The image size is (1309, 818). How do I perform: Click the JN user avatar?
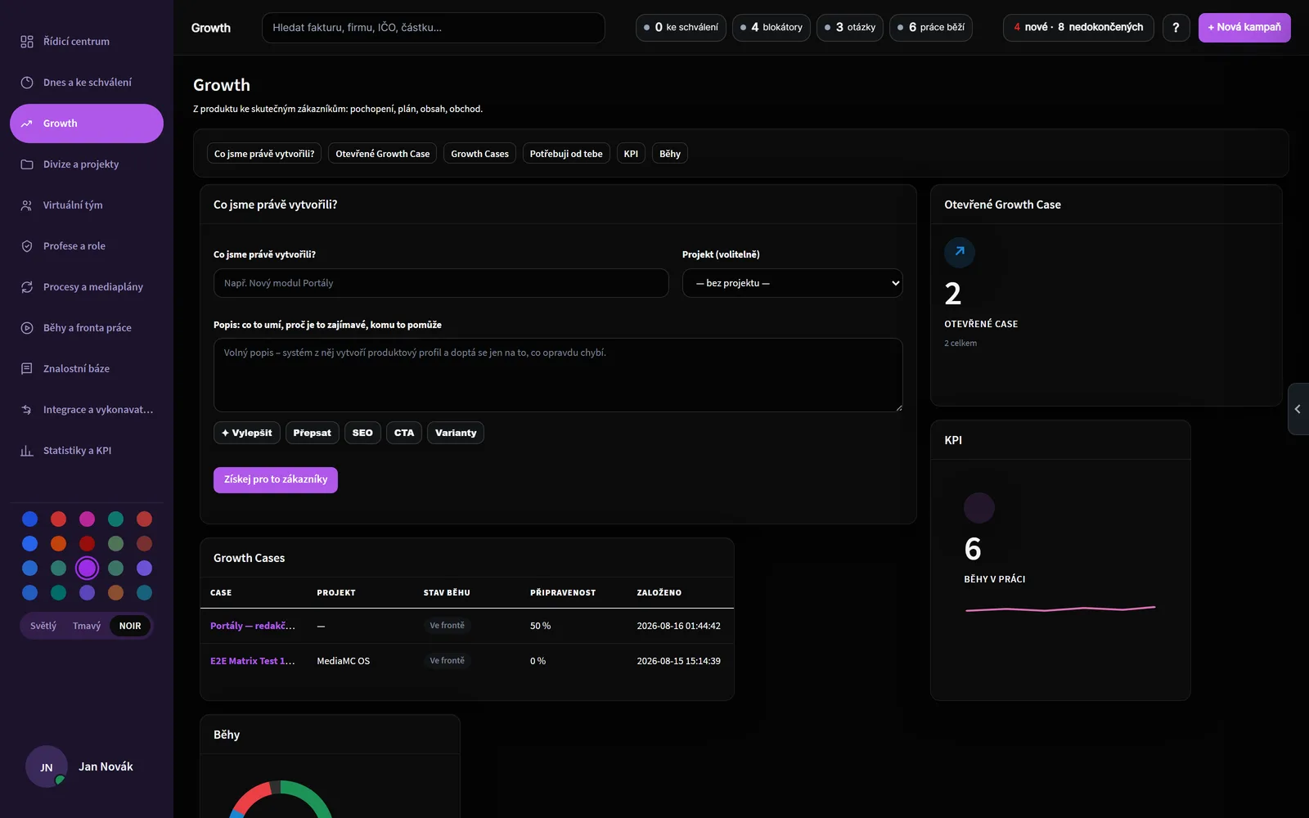[x=47, y=766]
